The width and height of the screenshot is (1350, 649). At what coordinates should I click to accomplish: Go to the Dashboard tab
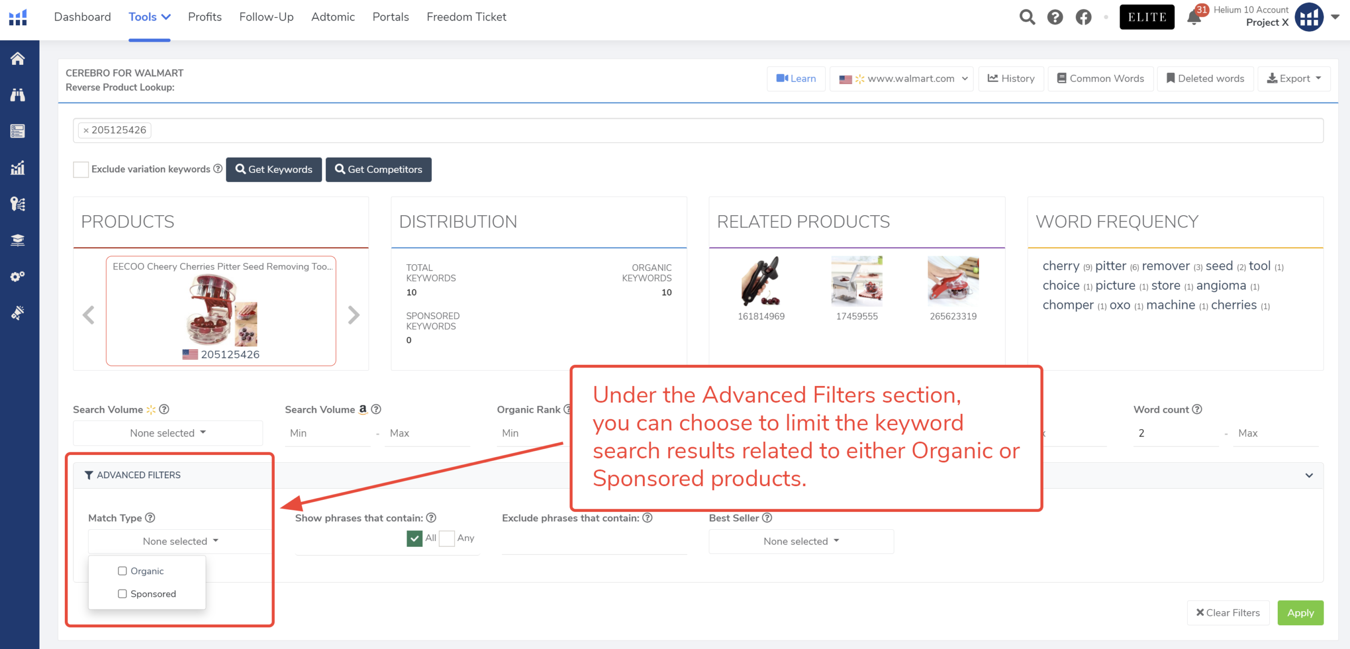tap(82, 17)
